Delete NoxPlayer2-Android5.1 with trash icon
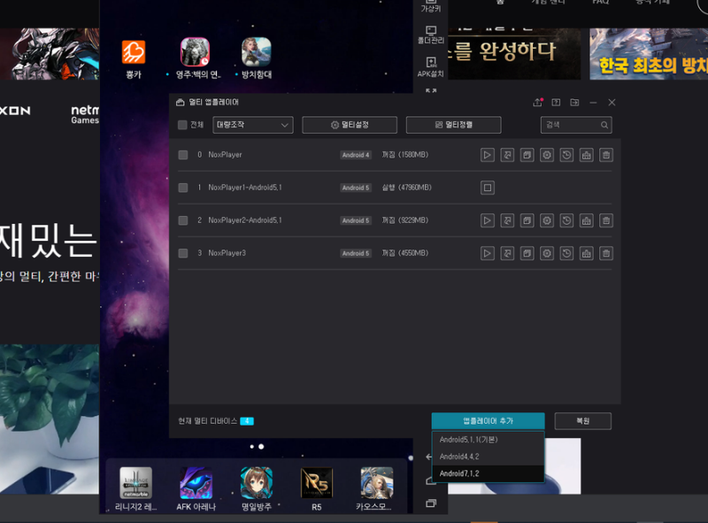708x523 pixels. coord(606,220)
